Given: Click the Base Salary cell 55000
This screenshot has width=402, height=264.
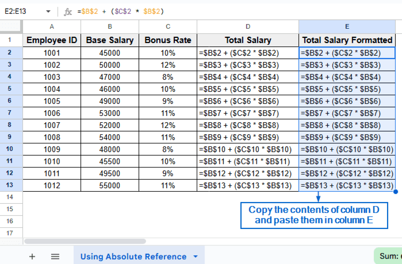Looking at the screenshot, I should pyautogui.click(x=110, y=185).
